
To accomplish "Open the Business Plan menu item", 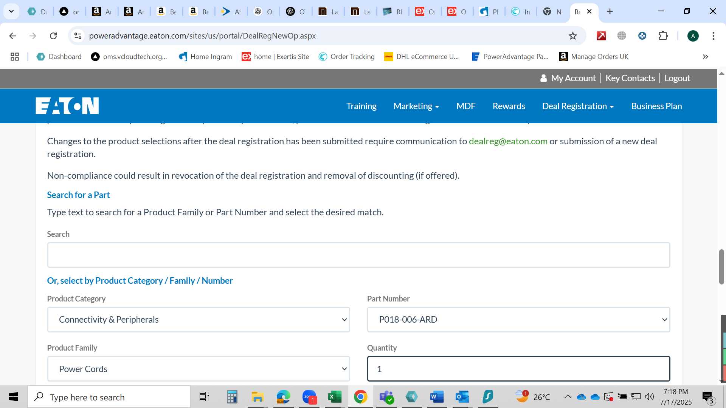I will [x=656, y=106].
